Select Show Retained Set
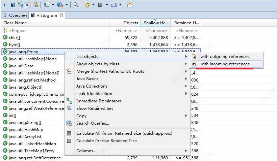Viewport: 277px width, 161px height. point(128,108)
